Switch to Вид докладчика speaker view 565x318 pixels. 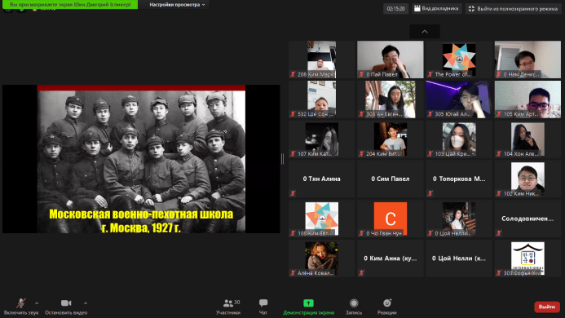click(436, 9)
